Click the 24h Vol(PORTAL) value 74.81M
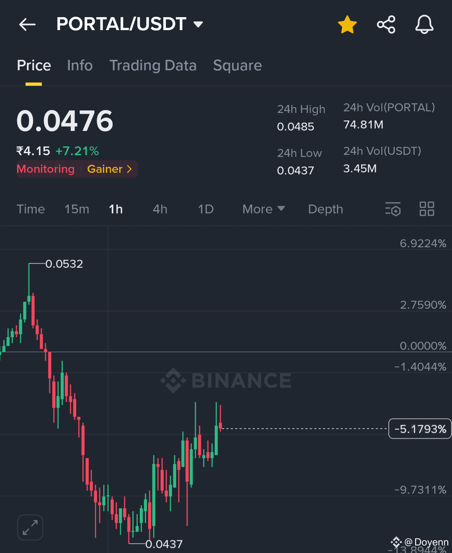This screenshot has width=452, height=553. pos(363,125)
